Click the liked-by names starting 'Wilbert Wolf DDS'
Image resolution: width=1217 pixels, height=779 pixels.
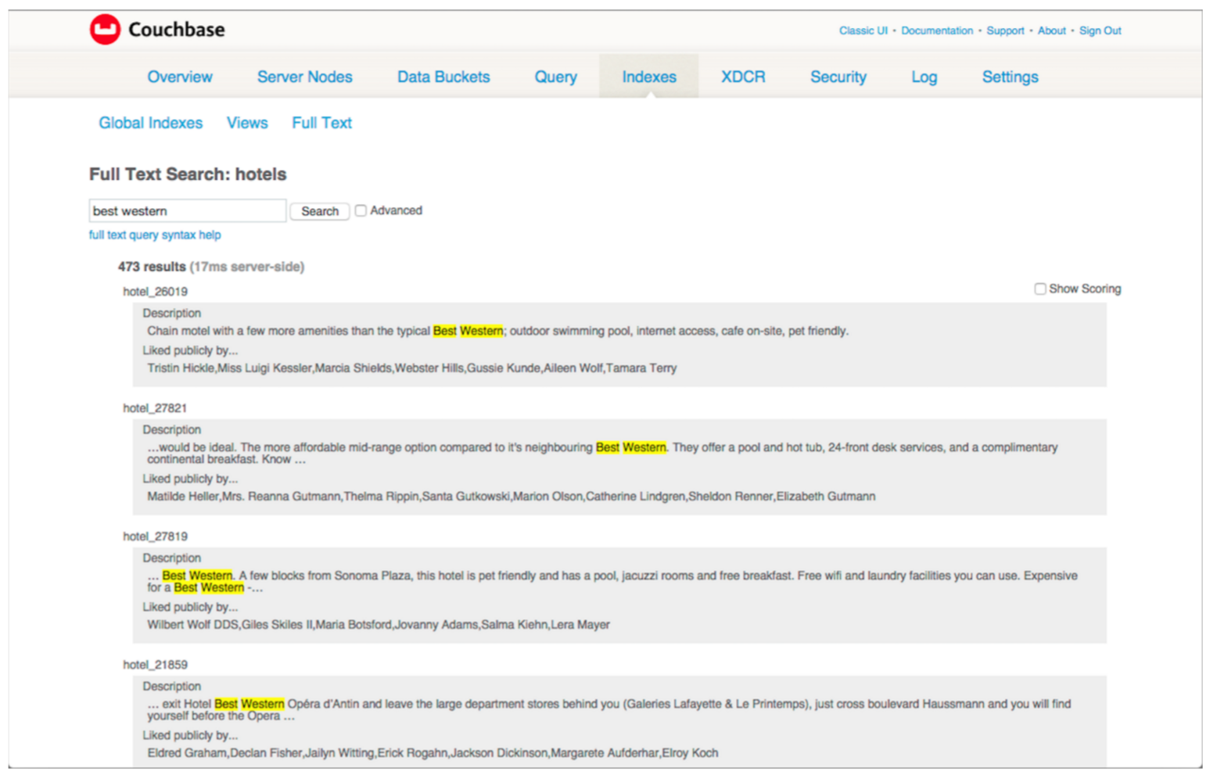click(379, 625)
